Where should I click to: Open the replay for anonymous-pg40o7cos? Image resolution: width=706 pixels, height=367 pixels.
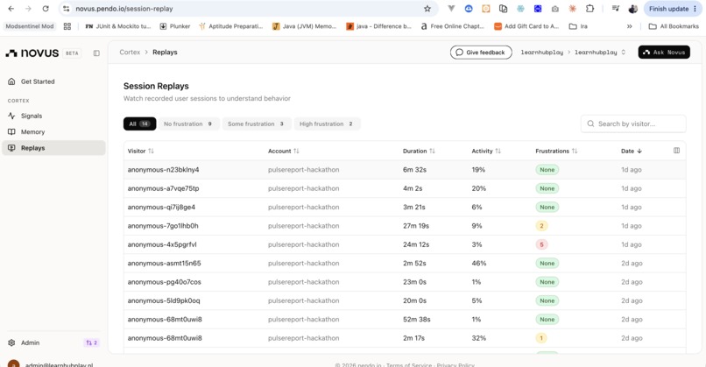405,282
